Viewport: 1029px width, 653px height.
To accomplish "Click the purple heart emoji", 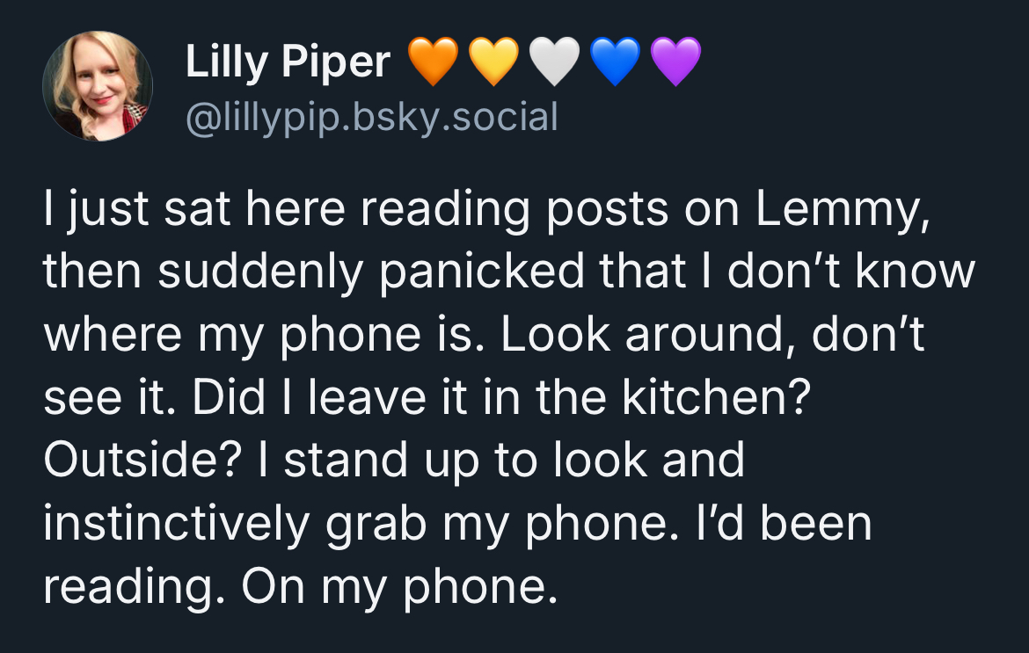I will pyautogui.click(x=675, y=63).
